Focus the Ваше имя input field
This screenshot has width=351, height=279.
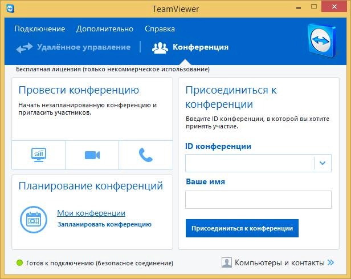(x=258, y=200)
